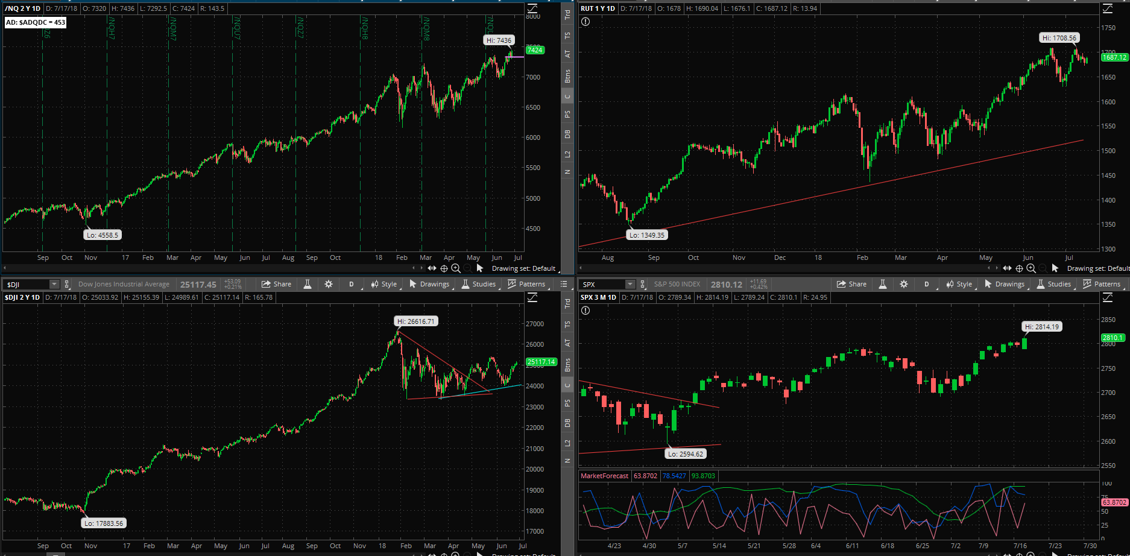
Task: Open the Style menu in the $DJI chart
Action: click(x=384, y=284)
